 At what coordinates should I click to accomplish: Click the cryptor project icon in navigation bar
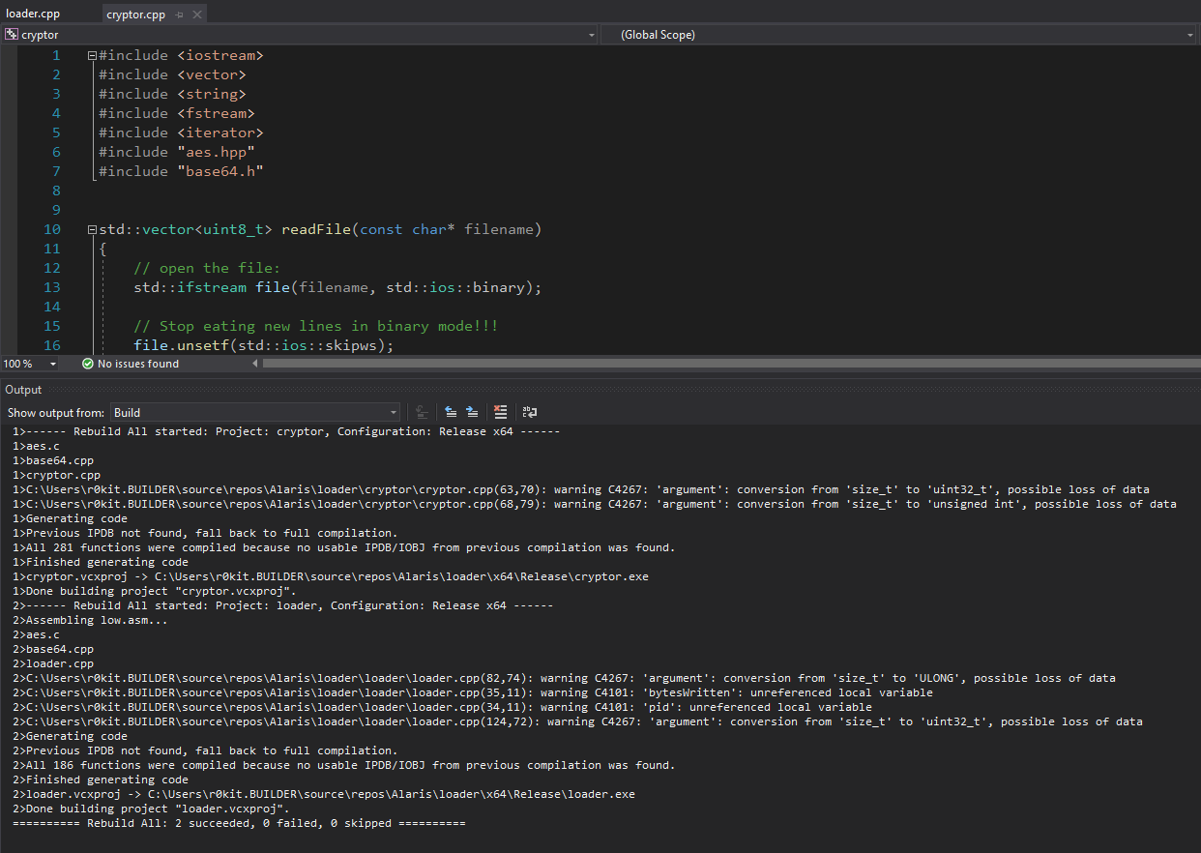click(x=12, y=34)
